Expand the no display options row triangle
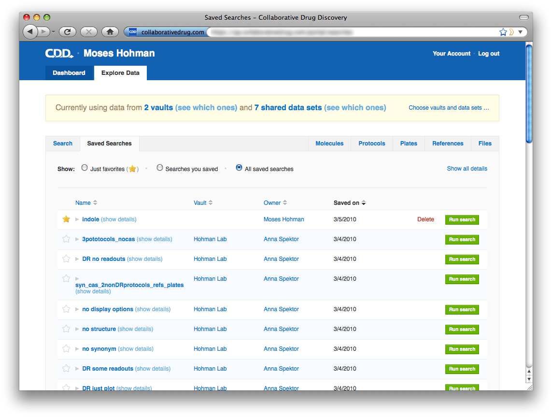Image resolution: width=552 pixels, height=417 pixels. [77, 309]
